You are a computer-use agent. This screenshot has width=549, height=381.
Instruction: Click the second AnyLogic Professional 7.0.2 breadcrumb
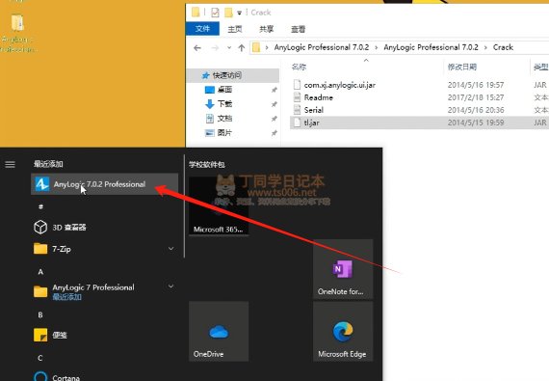[x=431, y=47]
